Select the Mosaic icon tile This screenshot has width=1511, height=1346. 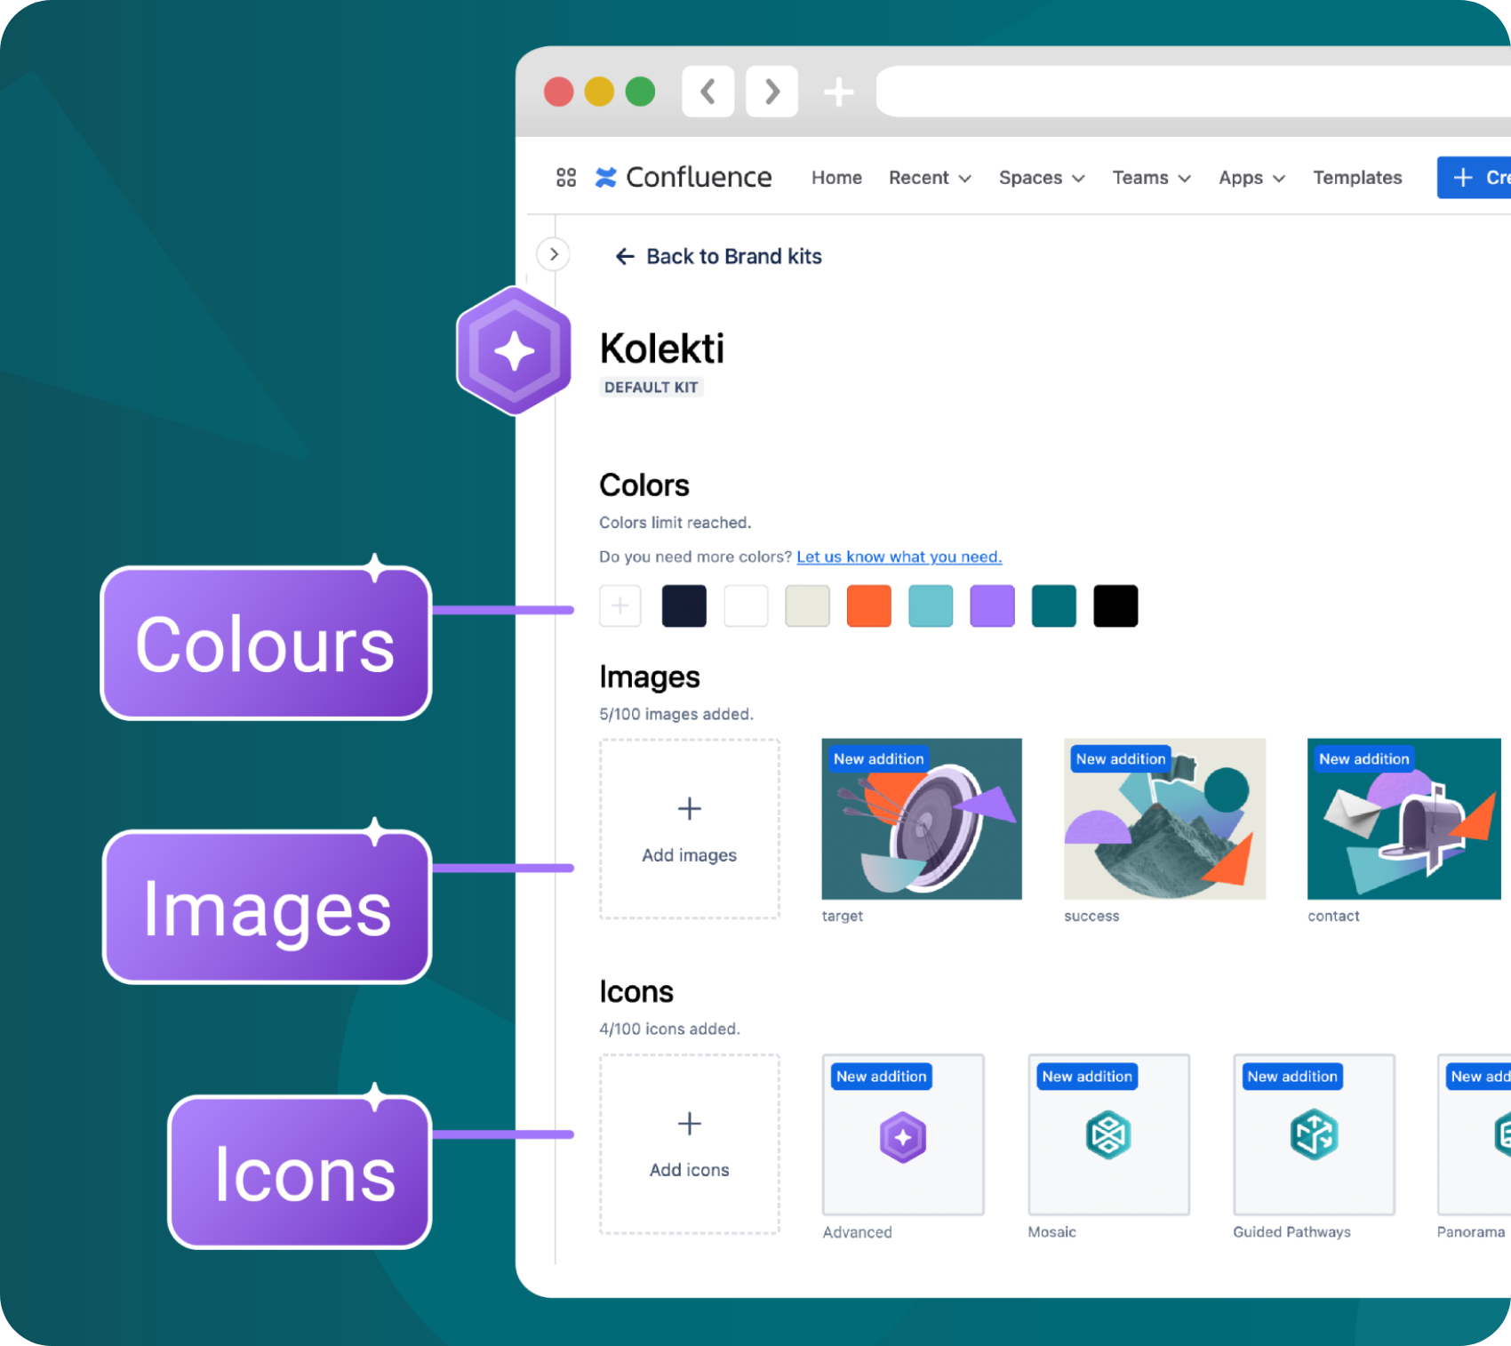[1108, 1134]
